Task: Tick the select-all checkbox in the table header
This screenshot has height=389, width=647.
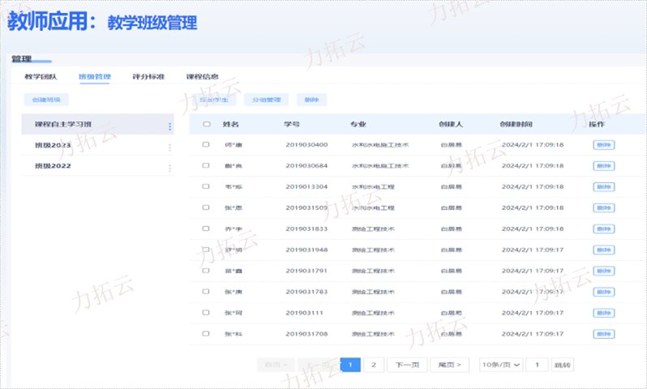Action: pos(207,124)
